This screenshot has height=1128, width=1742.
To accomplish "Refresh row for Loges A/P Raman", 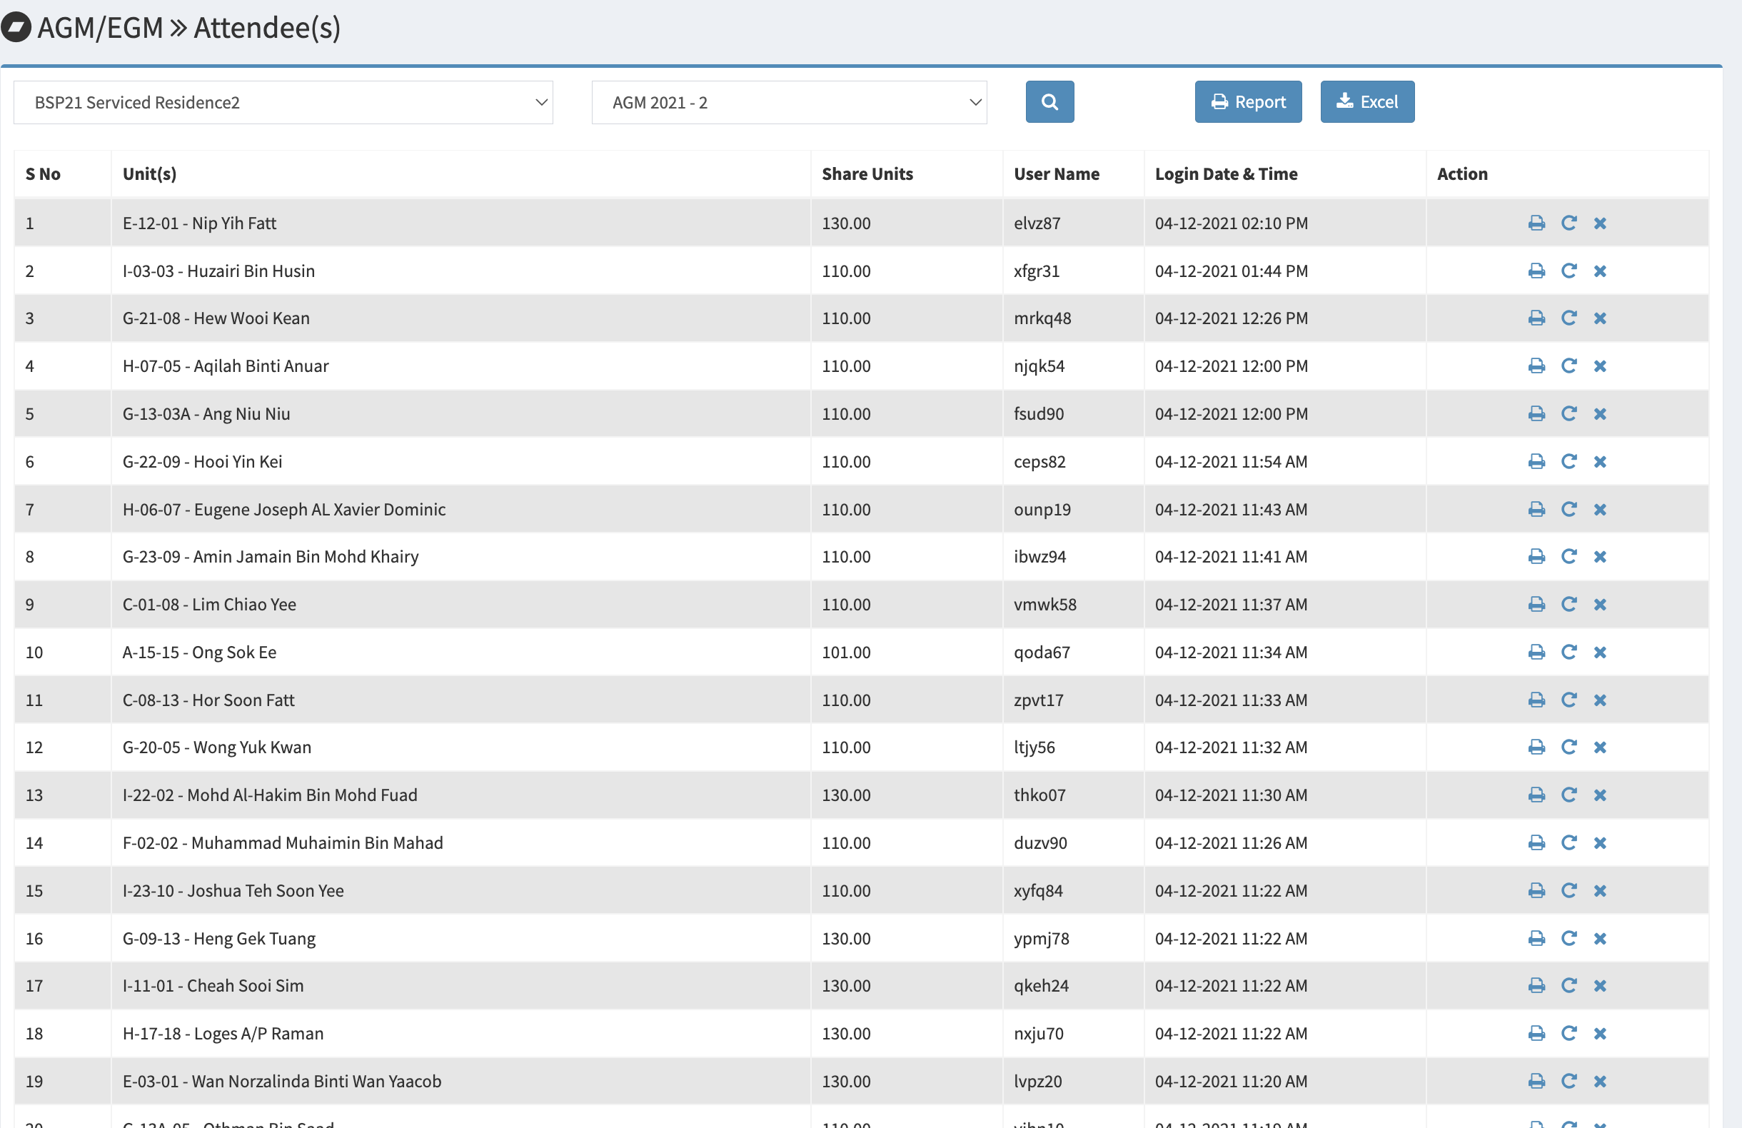I will pyautogui.click(x=1569, y=1034).
